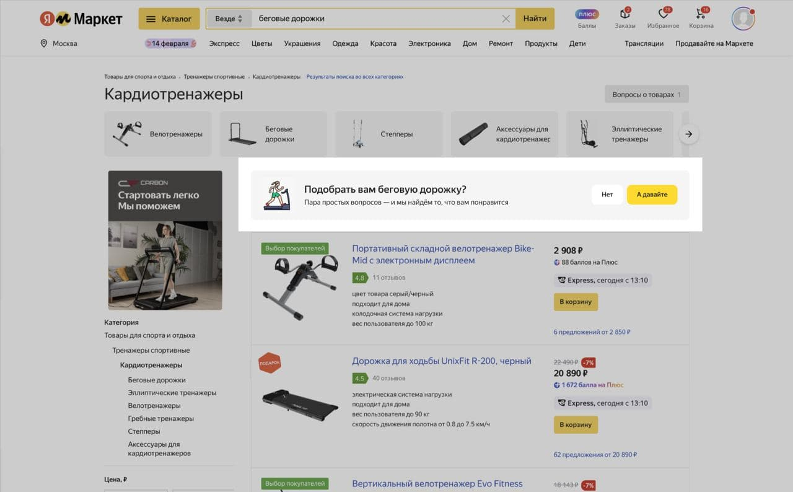Change city via Москва location pin
This screenshot has width=793, height=492.
59,43
